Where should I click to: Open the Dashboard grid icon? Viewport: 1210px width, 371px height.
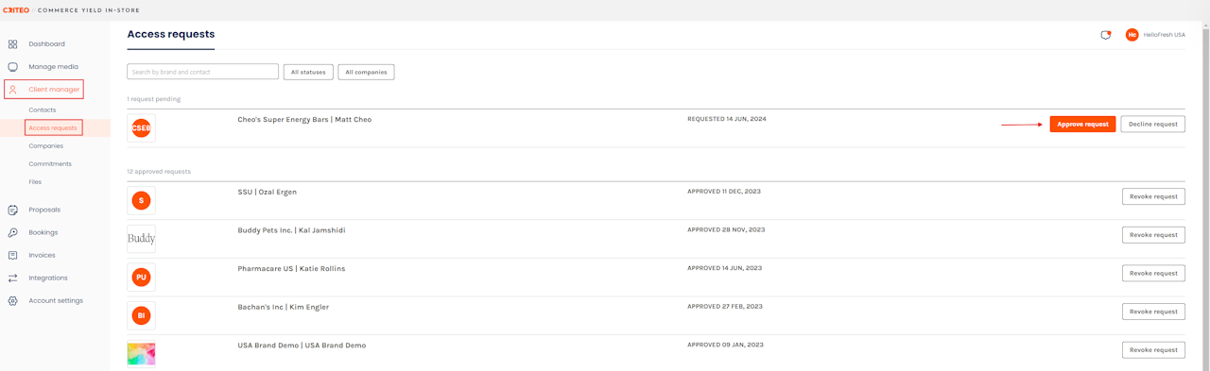click(12, 44)
